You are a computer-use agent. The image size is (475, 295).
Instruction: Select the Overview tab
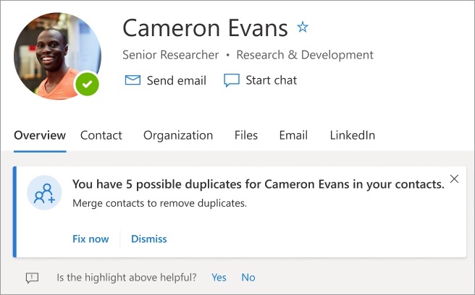(40, 135)
